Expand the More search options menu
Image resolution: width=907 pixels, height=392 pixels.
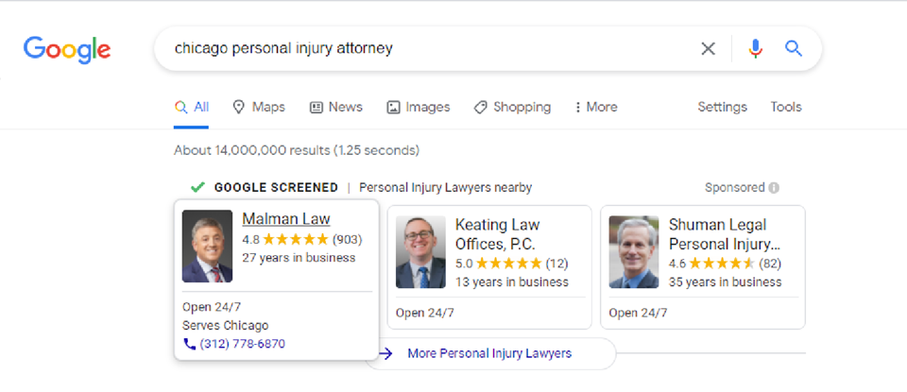596,107
